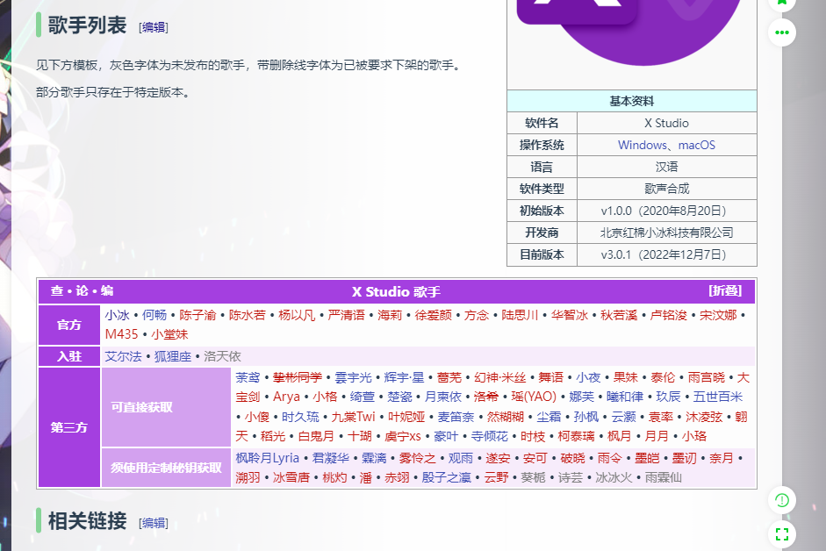
Task: Open singer 华智冰 red link
Action: coord(570,315)
